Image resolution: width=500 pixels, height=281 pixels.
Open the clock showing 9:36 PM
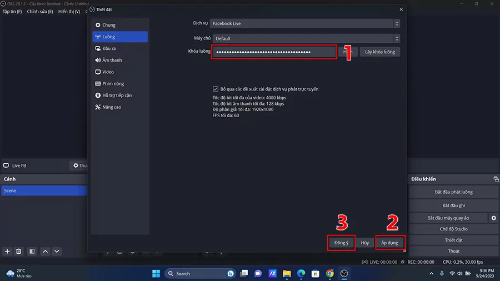pyautogui.click(x=486, y=273)
